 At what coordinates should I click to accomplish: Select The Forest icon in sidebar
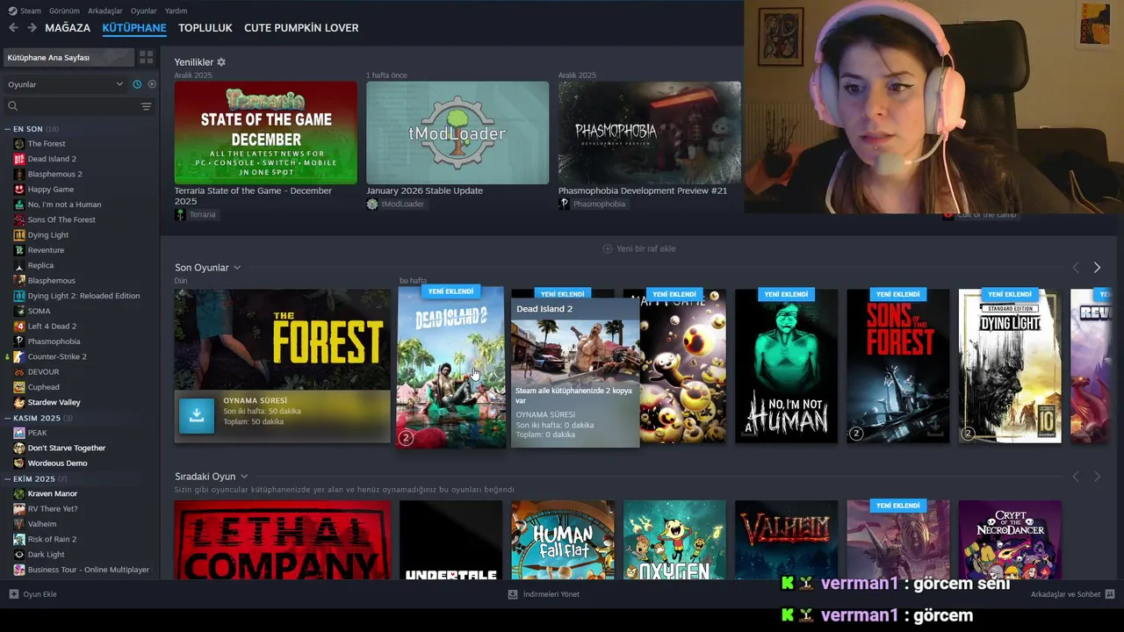pyautogui.click(x=19, y=144)
